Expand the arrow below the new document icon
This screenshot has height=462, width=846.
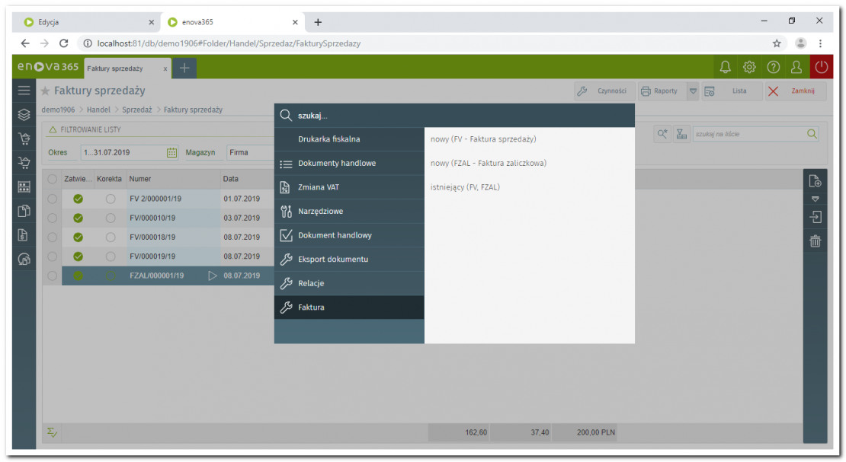815,199
